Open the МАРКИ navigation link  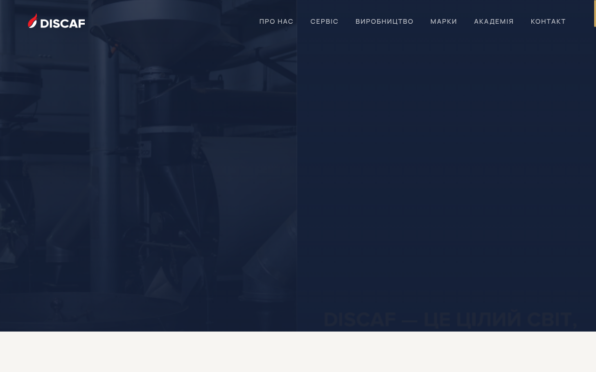pyautogui.click(x=443, y=21)
